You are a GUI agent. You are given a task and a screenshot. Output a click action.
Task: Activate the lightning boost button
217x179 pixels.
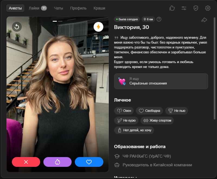[x=98, y=27]
